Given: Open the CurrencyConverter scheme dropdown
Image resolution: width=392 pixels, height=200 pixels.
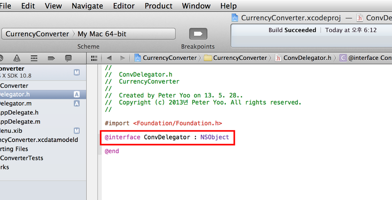Looking at the screenshot, I should pyautogui.click(x=37, y=34).
